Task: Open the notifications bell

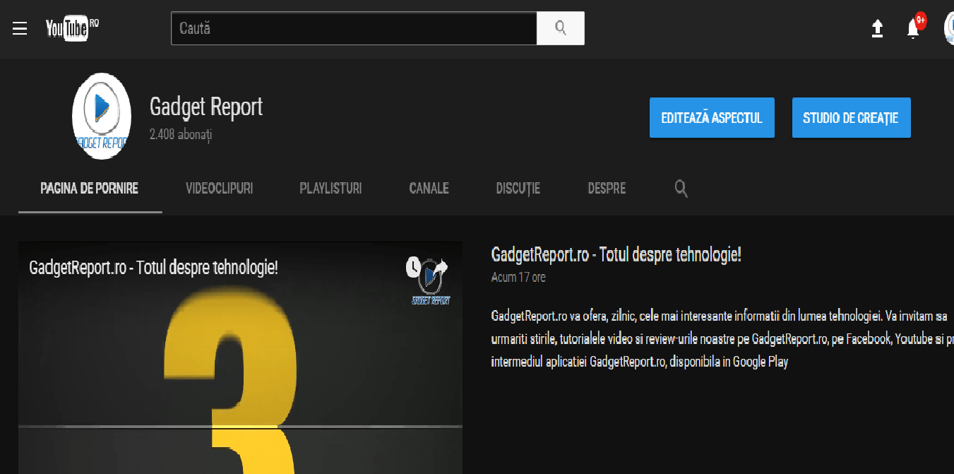Action: pyautogui.click(x=914, y=28)
